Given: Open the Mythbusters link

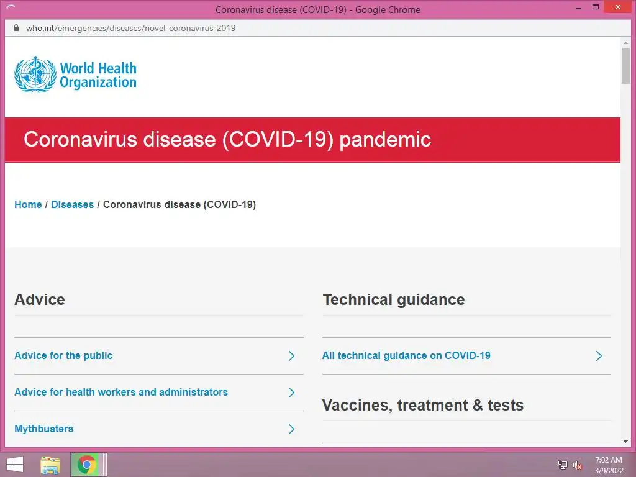Looking at the screenshot, I should 44,429.
